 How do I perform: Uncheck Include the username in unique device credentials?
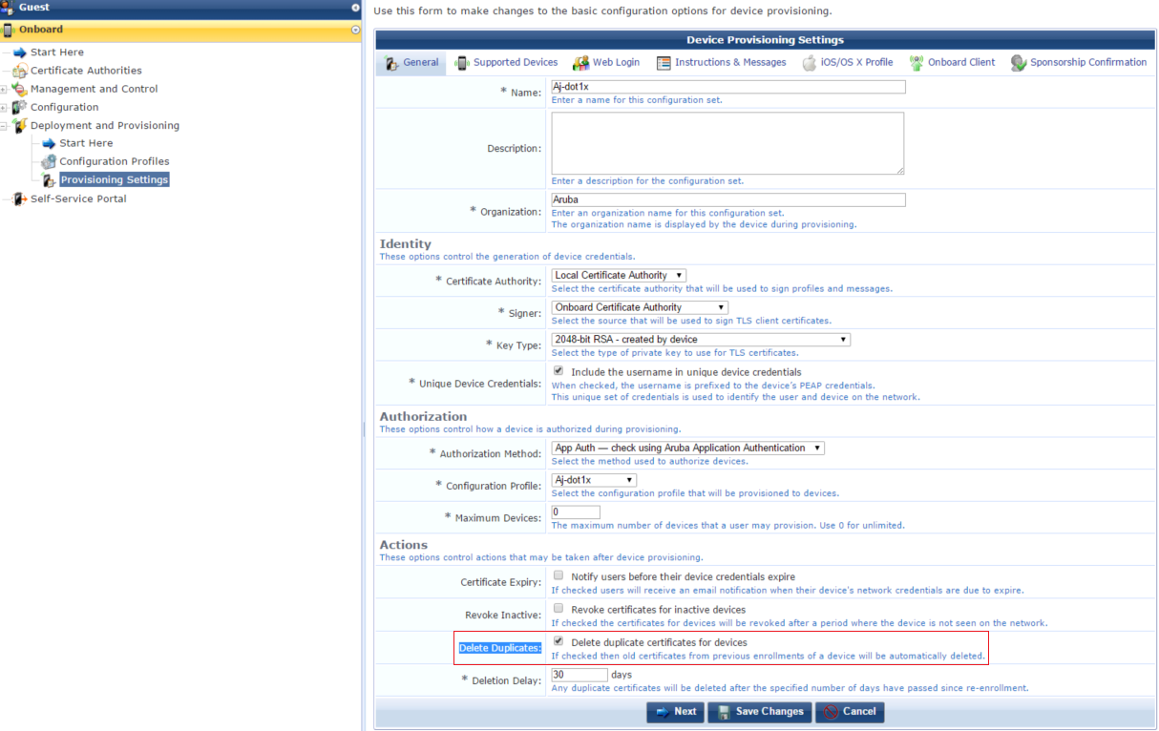coord(558,371)
